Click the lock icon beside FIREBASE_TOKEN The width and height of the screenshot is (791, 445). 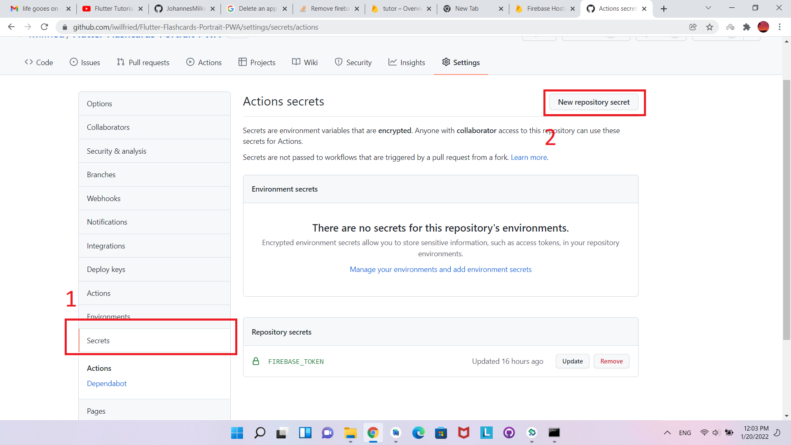256,361
